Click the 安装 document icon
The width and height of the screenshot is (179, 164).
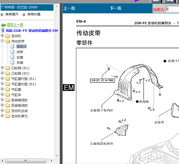[x=12, y=62]
